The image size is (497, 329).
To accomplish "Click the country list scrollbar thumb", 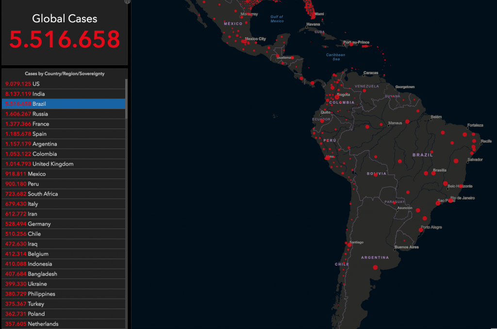I will click(126, 99).
